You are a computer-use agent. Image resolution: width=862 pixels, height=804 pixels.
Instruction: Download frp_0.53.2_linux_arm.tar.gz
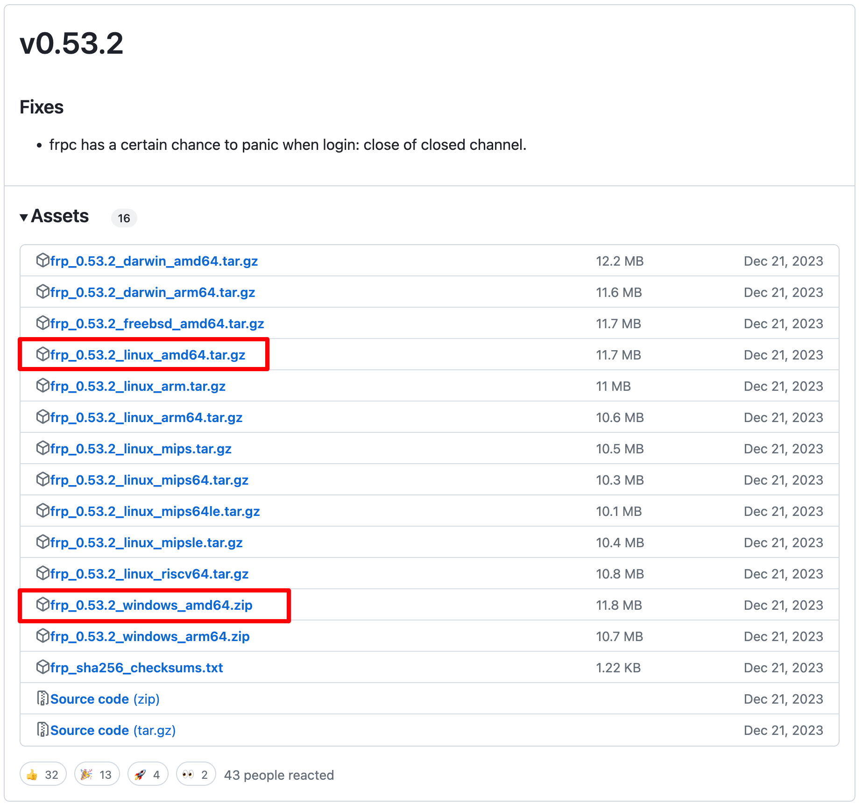click(x=138, y=387)
